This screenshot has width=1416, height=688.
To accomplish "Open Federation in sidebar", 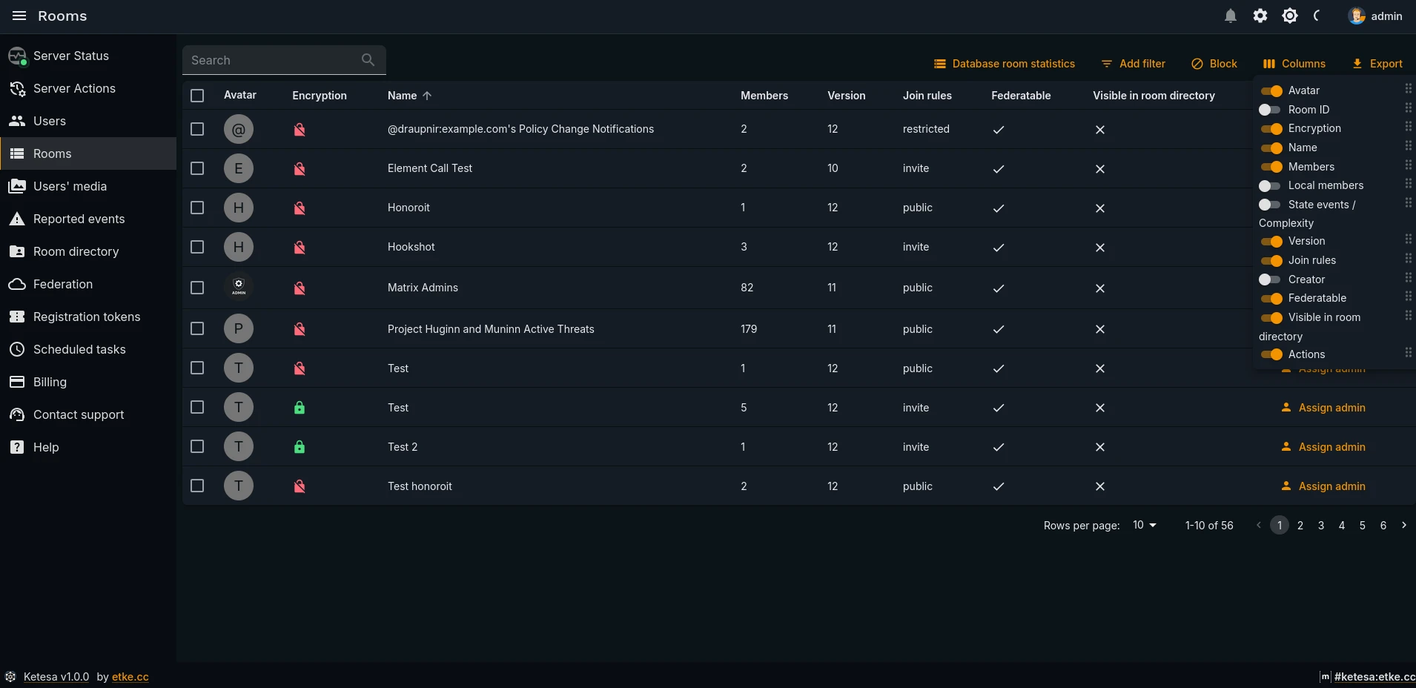I will coord(88,284).
